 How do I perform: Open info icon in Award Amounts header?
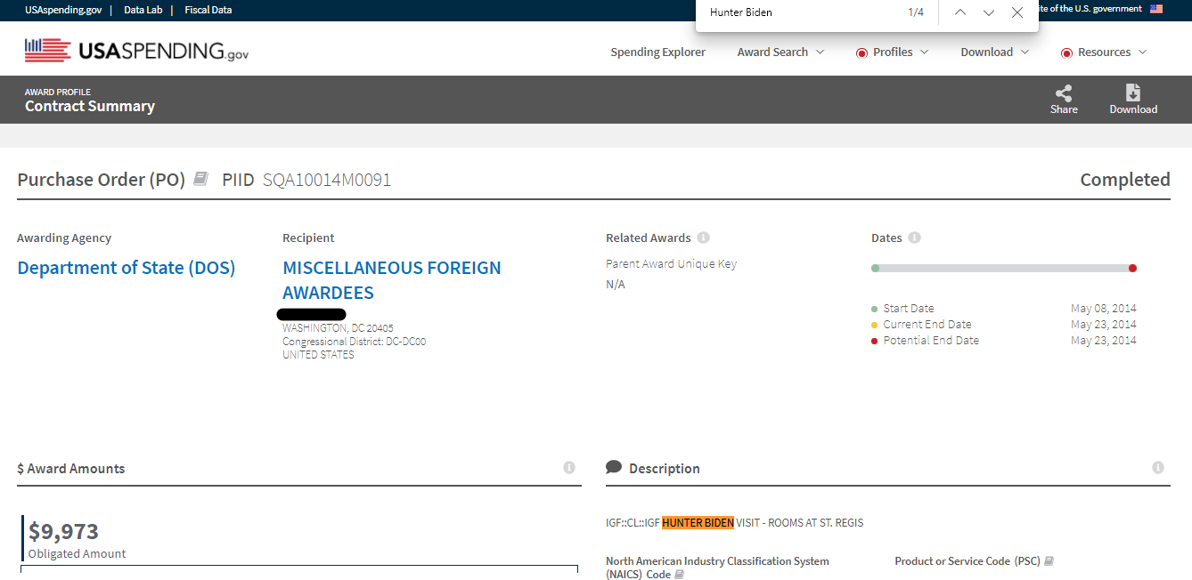569,467
